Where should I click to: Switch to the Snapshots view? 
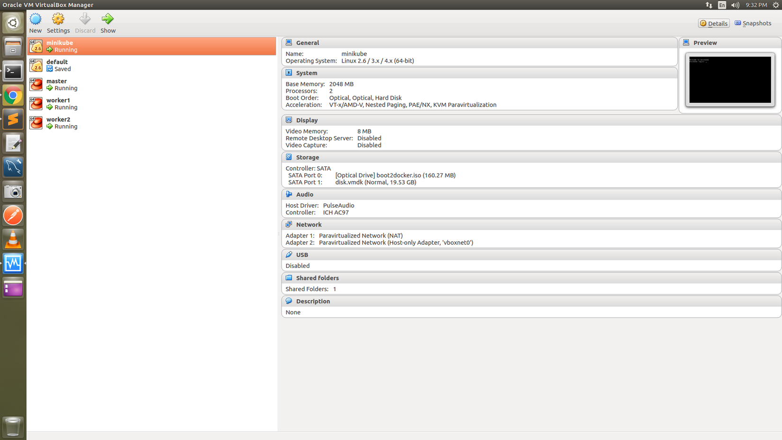(x=753, y=23)
